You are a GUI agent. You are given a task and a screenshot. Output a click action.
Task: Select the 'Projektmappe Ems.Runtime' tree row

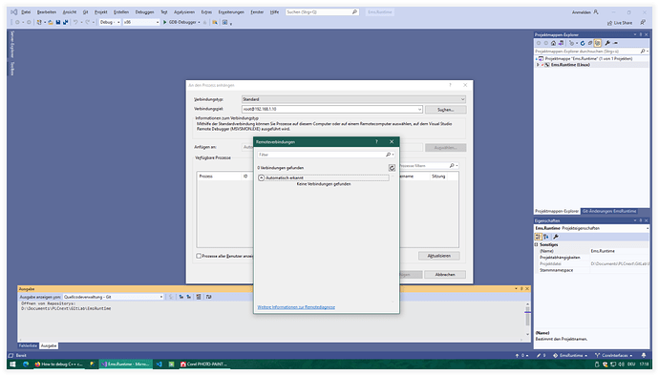(x=588, y=59)
